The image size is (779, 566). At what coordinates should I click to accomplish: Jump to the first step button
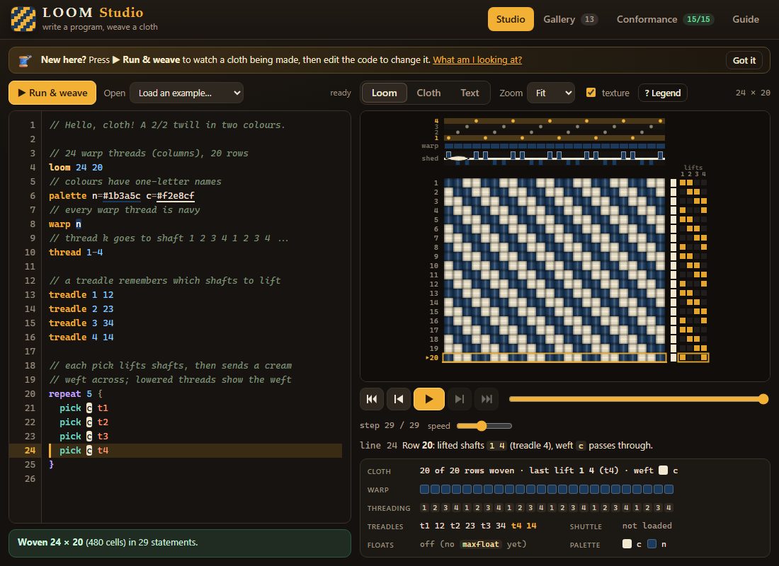pos(372,399)
